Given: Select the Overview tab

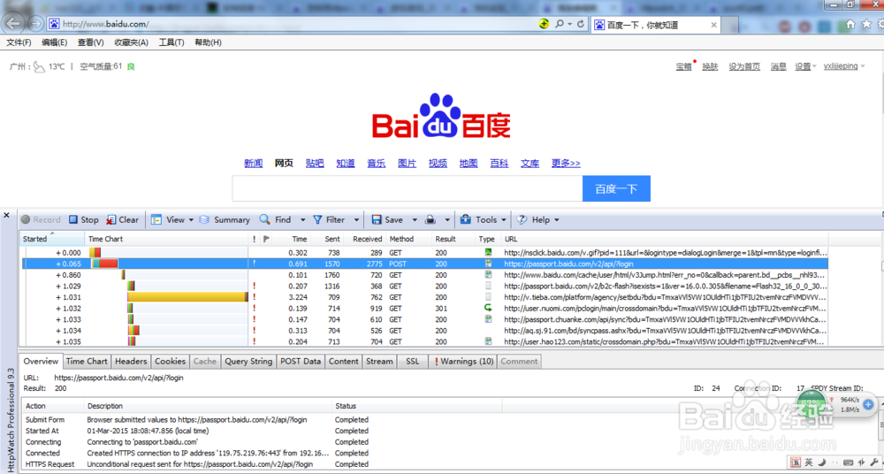Looking at the screenshot, I should (41, 361).
